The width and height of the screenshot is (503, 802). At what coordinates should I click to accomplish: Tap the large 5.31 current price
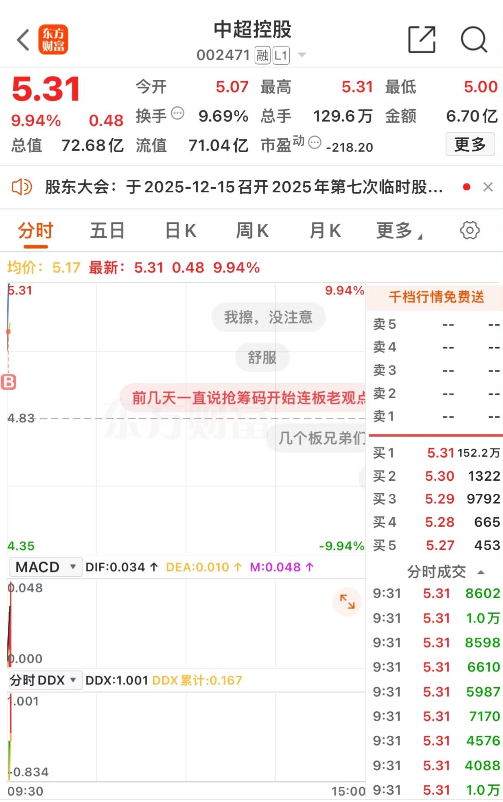46,89
